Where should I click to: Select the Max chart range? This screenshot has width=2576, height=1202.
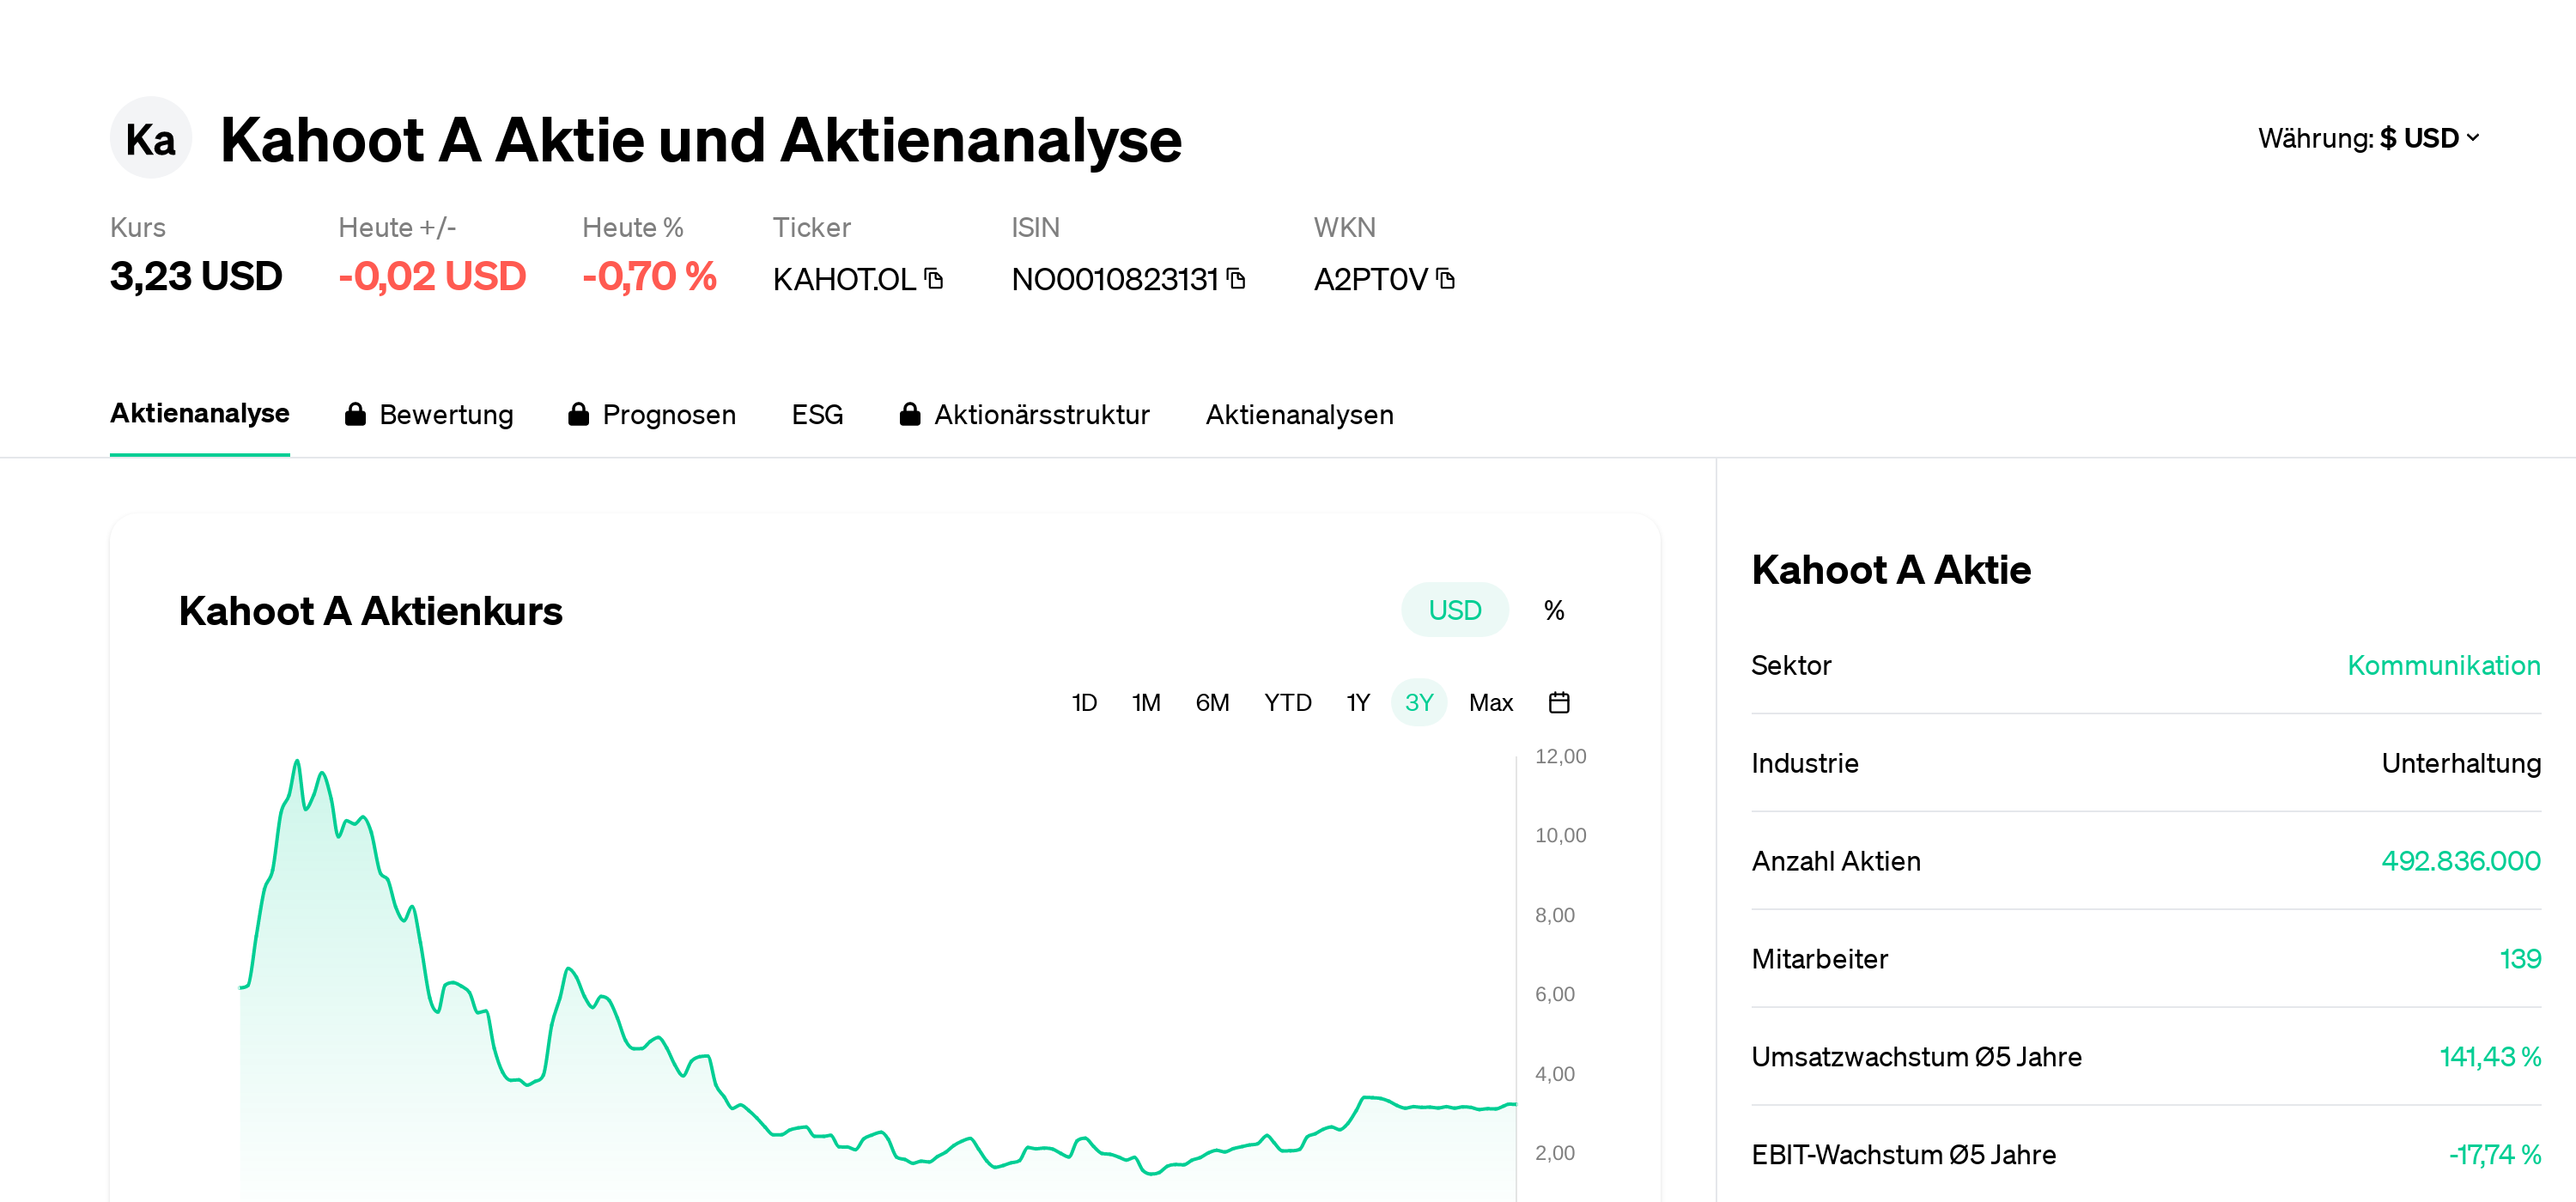click(x=1490, y=702)
